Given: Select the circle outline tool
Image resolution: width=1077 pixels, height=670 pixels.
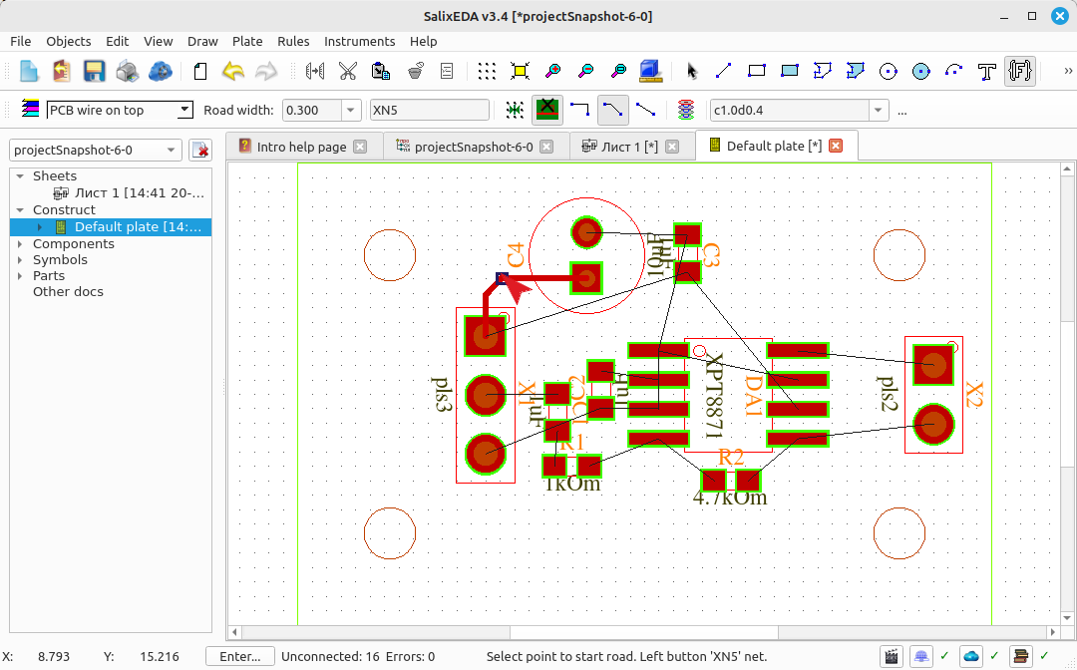Looking at the screenshot, I should click(889, 71).
